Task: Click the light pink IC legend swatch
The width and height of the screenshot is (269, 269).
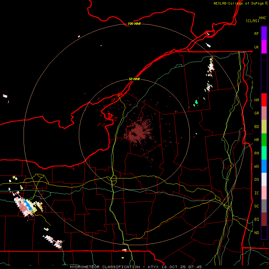Action: click(264, 193)
